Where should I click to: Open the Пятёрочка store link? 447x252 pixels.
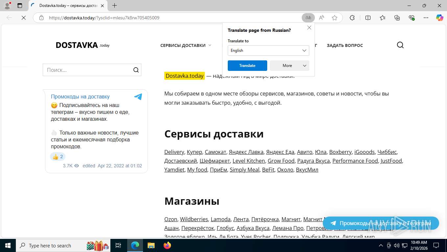pyautogui.click(x=265, y=219)
